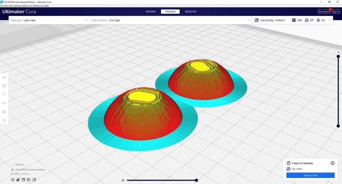This screenshot has width=342, height=184.
Task: Open the View type dropdown
Action: [x=49, y=20]
